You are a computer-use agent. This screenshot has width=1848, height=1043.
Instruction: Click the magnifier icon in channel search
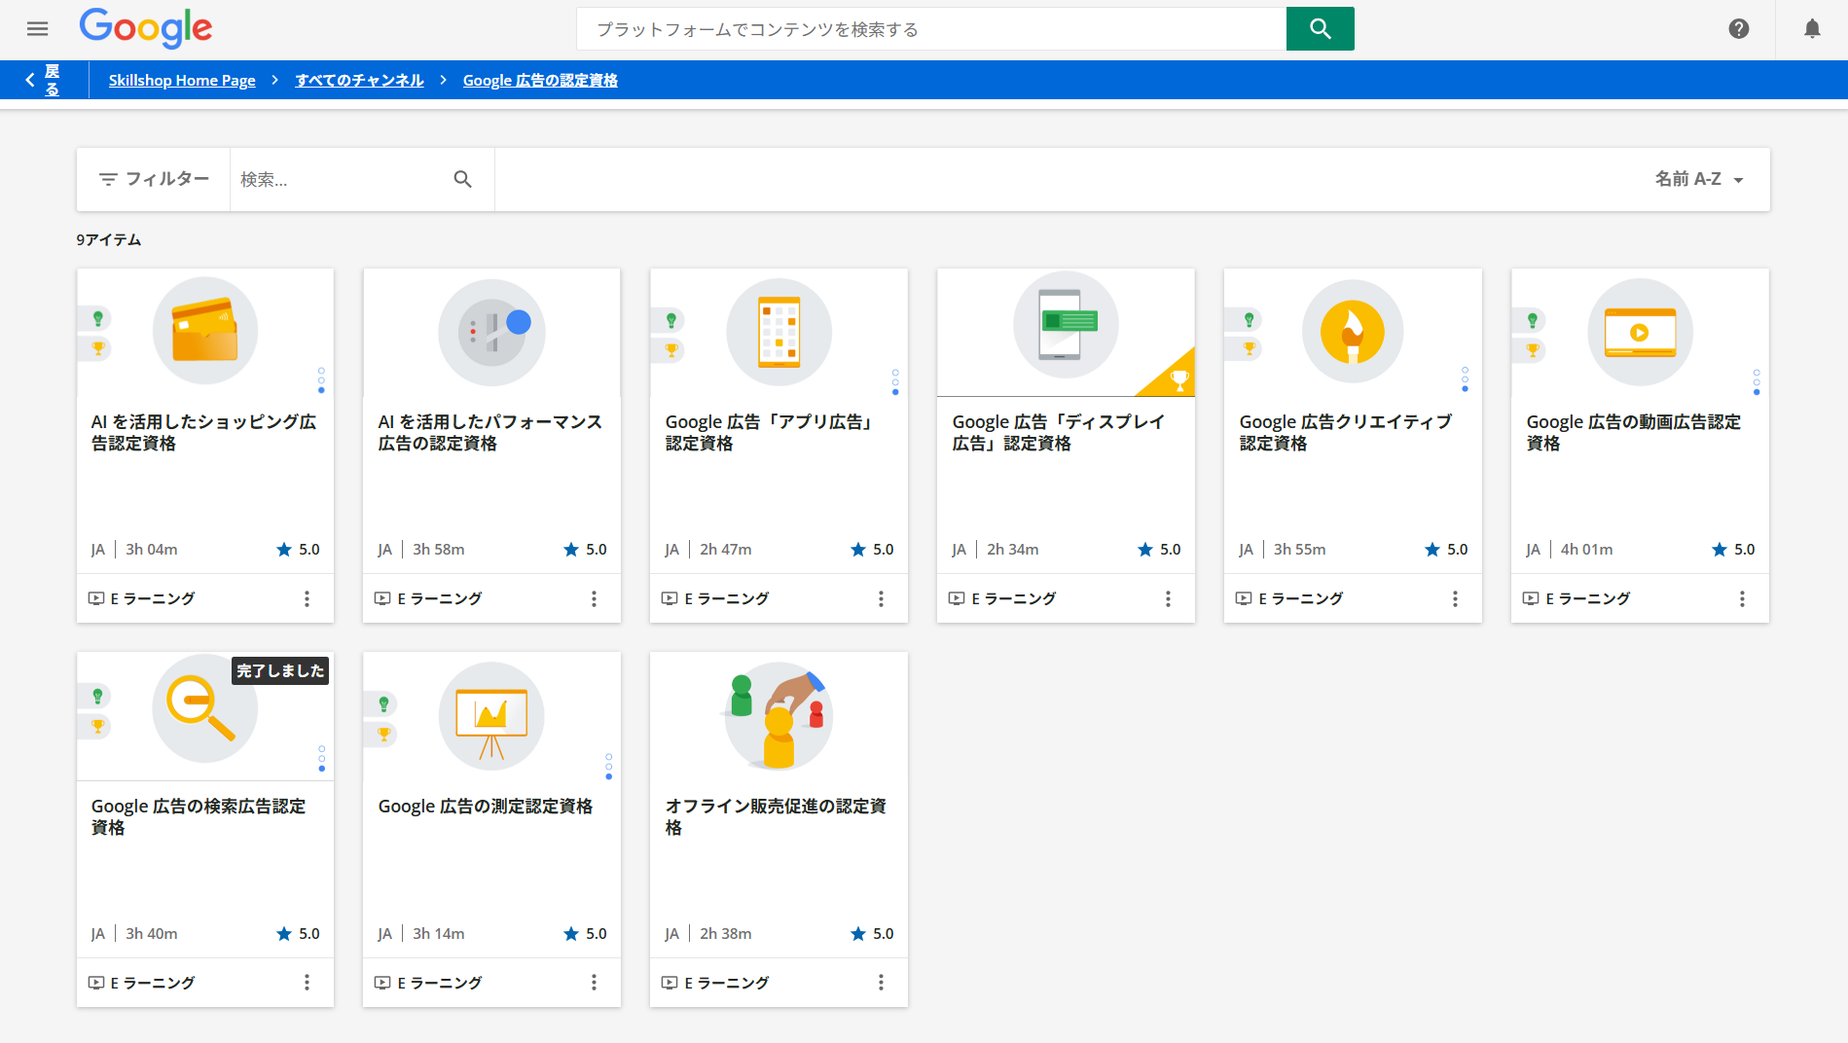coord(463,179)
